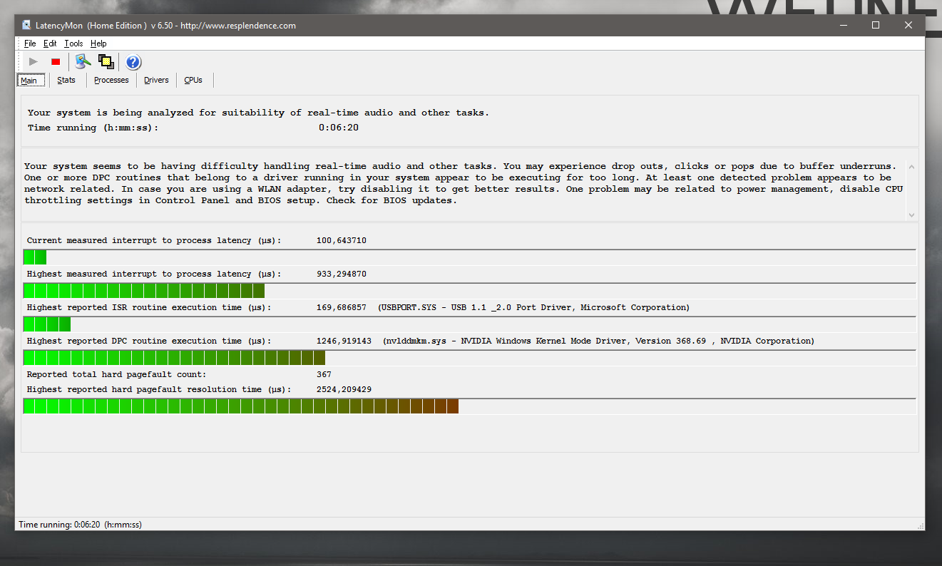
Task: Click the LatencyMon window title text
Action: coord(165,26)
